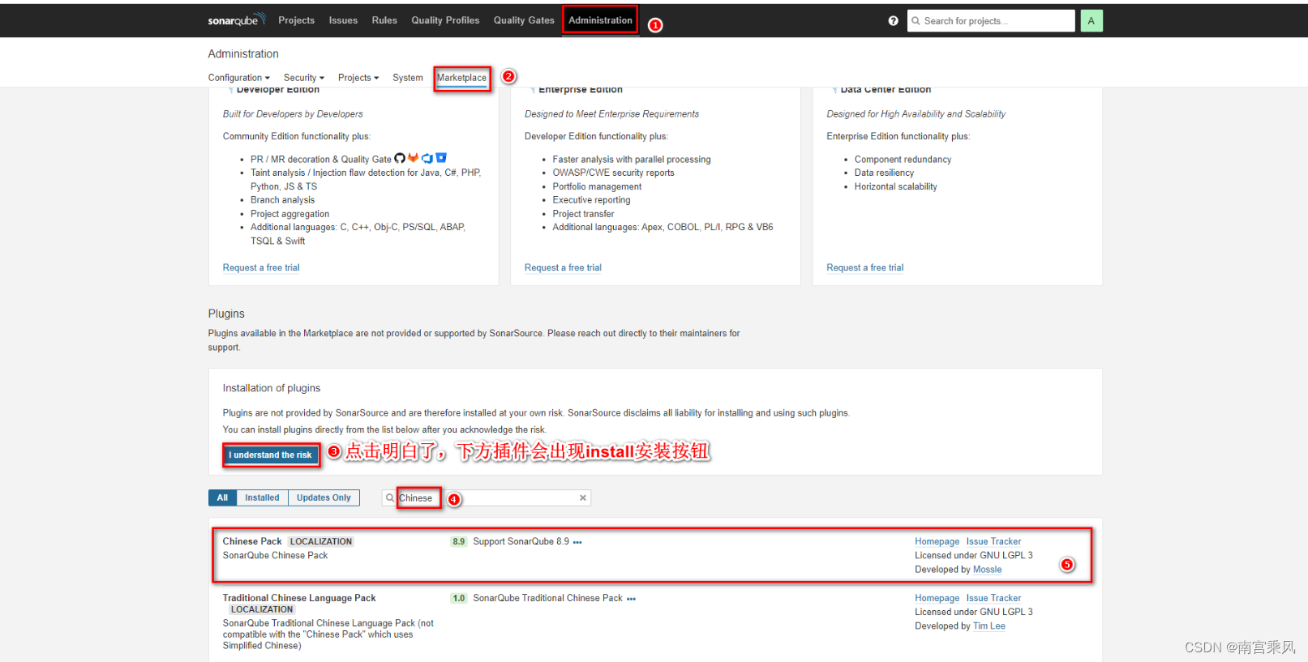The height and width of the screenshot is (662, 1308).
Task: Open the Configuration dropdown
Action: click(x=239, y=78)
